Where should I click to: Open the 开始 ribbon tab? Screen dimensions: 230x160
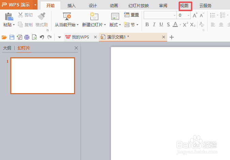pyautogui.click(x=50, y=5)
